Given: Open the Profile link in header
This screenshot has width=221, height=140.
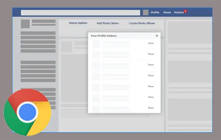Looking at the screenshot, I should coord(155,12).
